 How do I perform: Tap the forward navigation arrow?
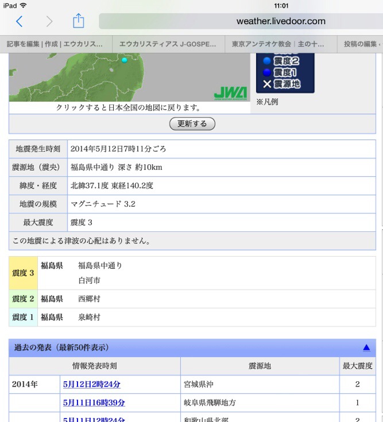[x=49, y=21]
